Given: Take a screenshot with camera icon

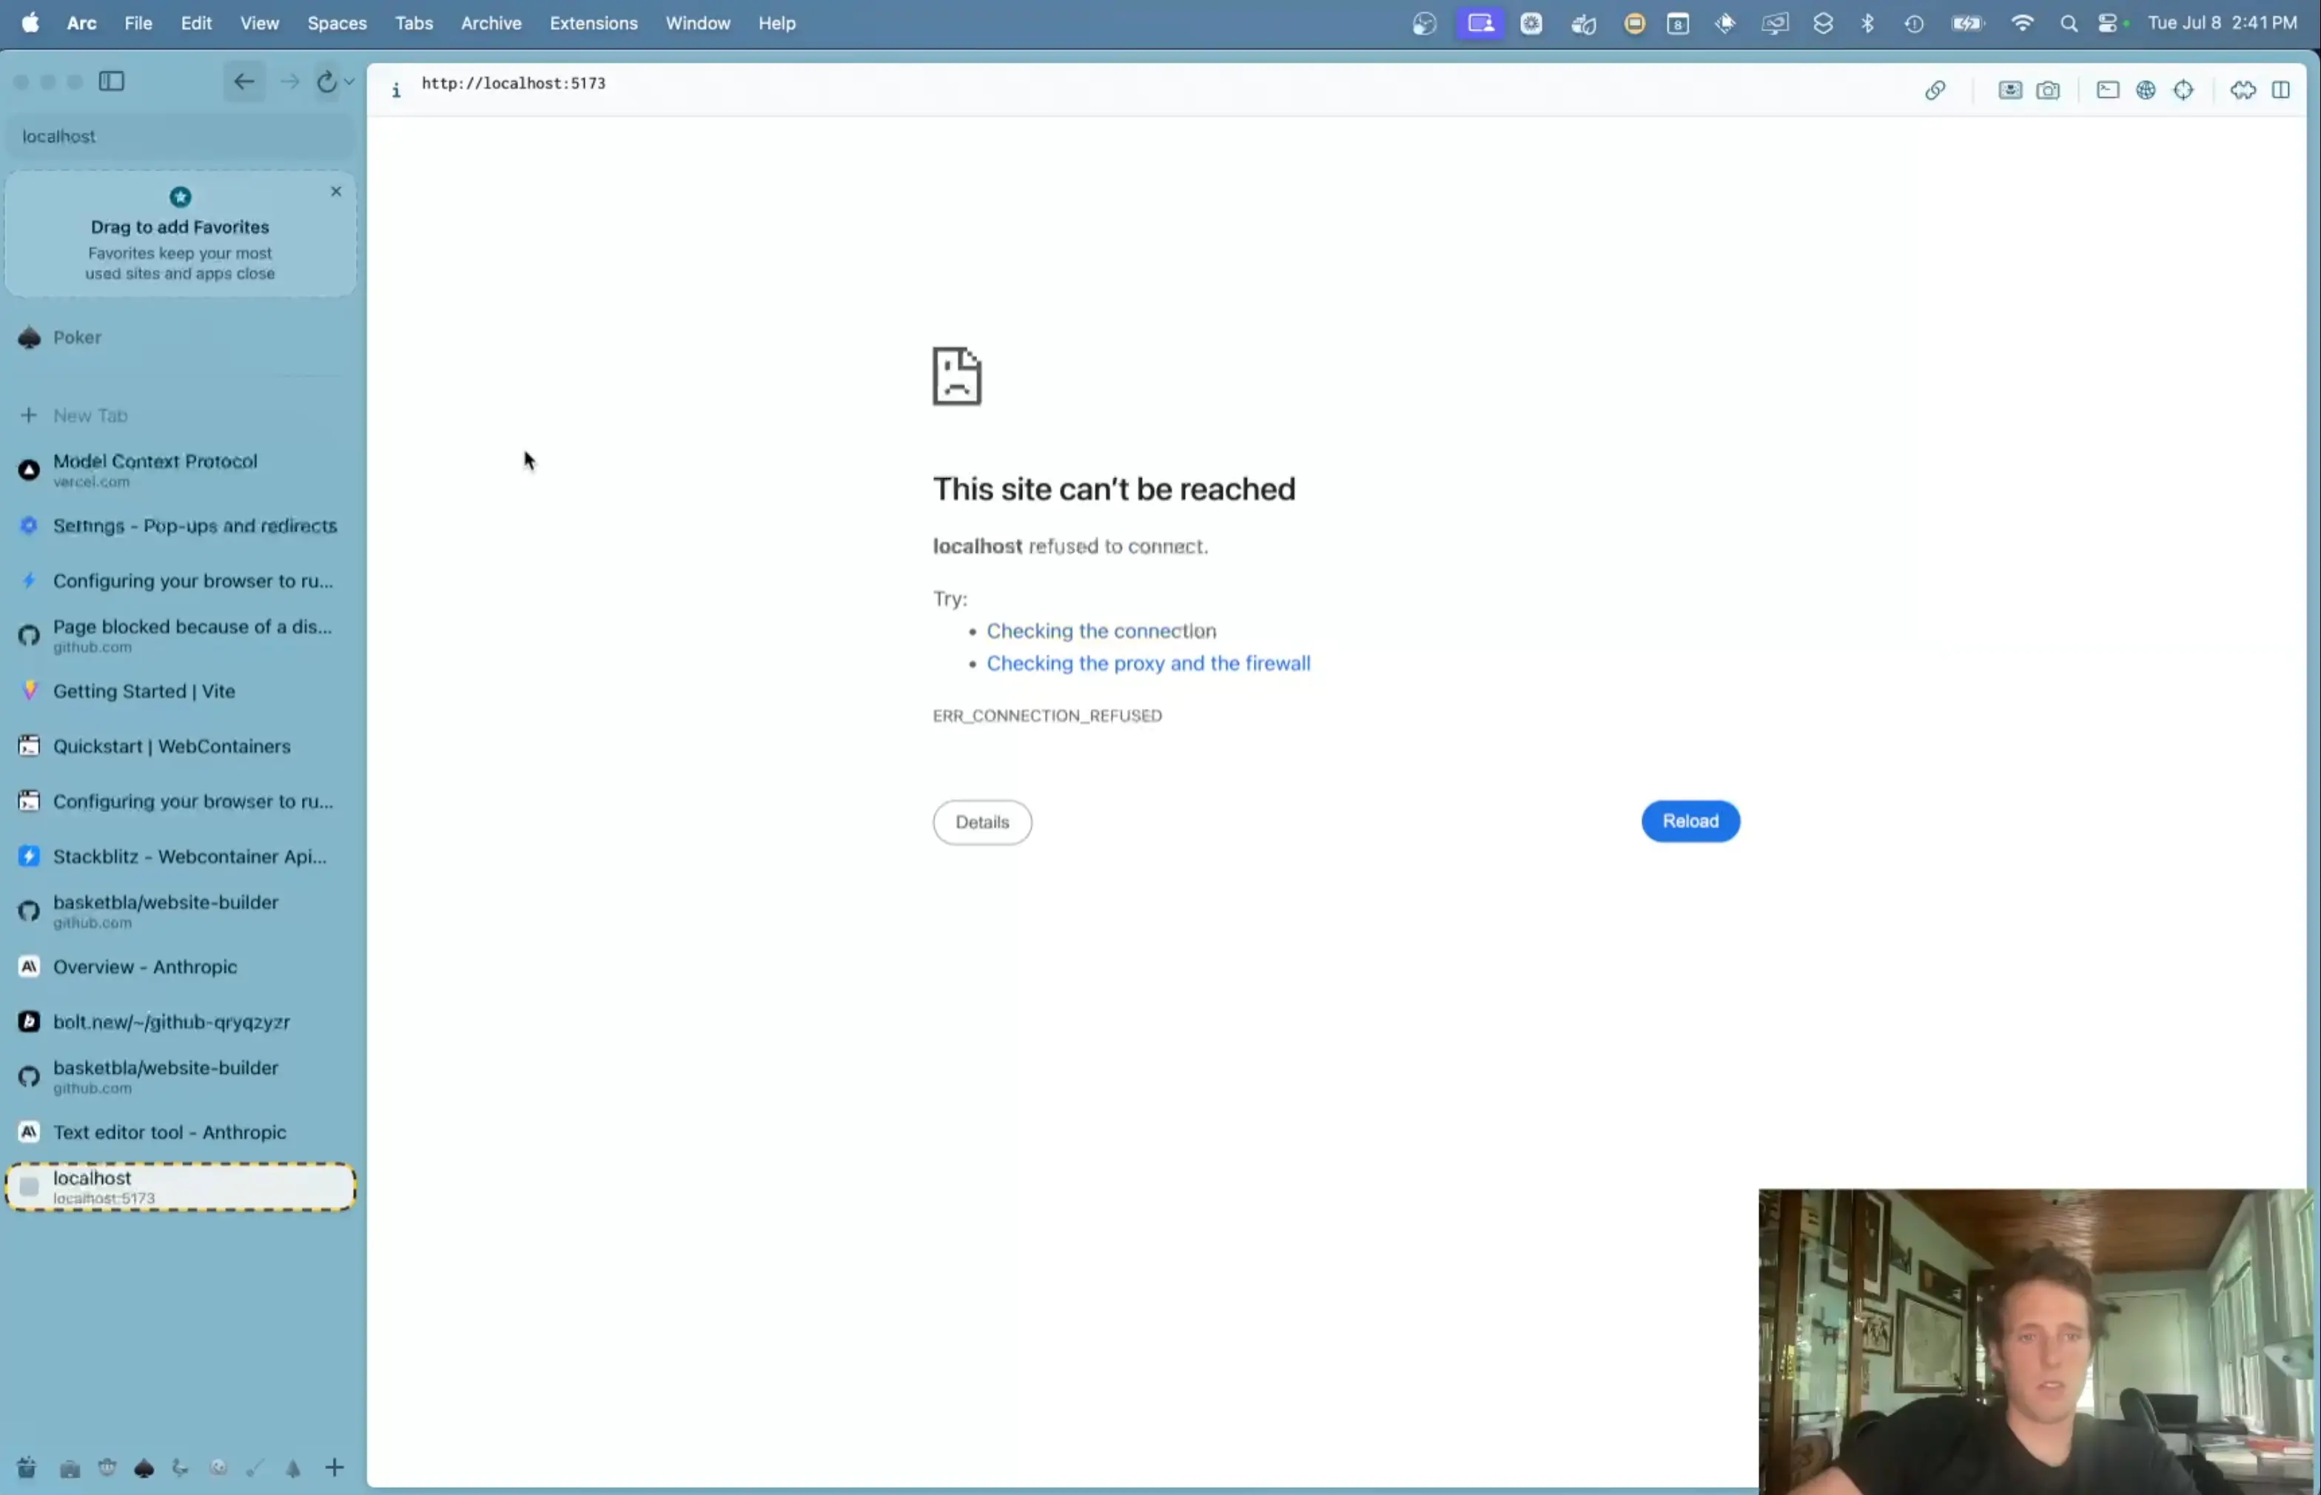Looking at the screenshot, I should (x=2047, y=90).
